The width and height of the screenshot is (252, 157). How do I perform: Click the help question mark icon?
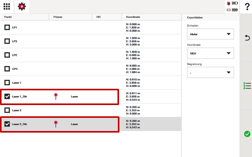pyautogui.click(x=246, y=7)
